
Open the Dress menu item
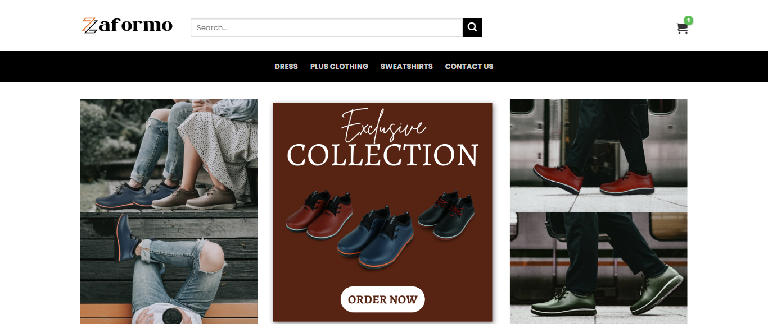pyautogui.click(x=286, y=66)
